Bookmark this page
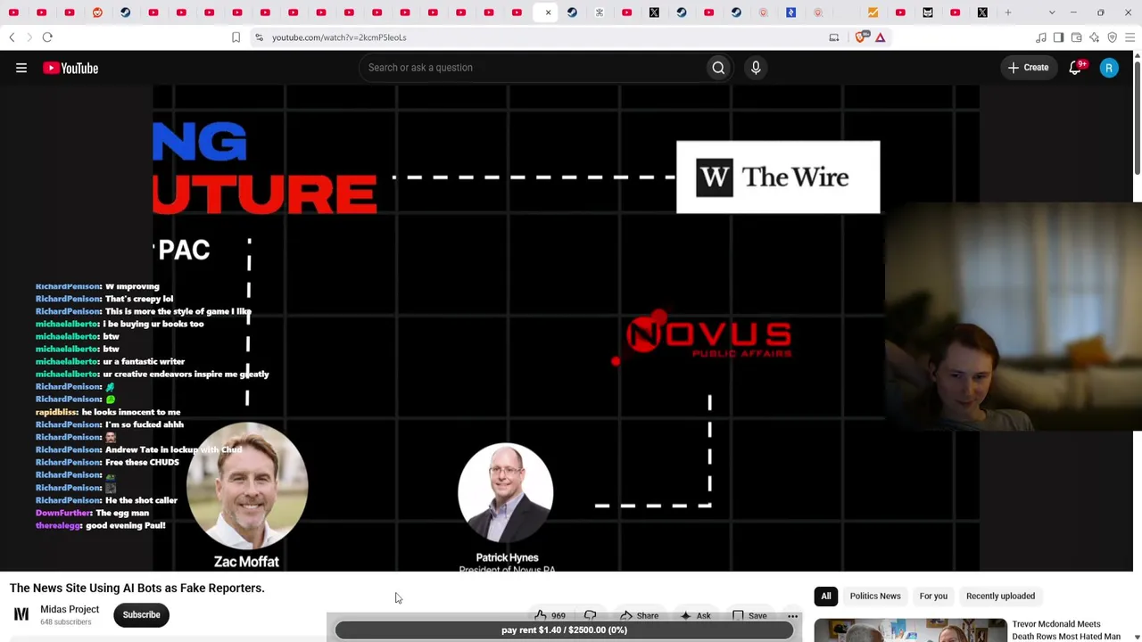Screen dimensions: 1142x642 point(236,37)
